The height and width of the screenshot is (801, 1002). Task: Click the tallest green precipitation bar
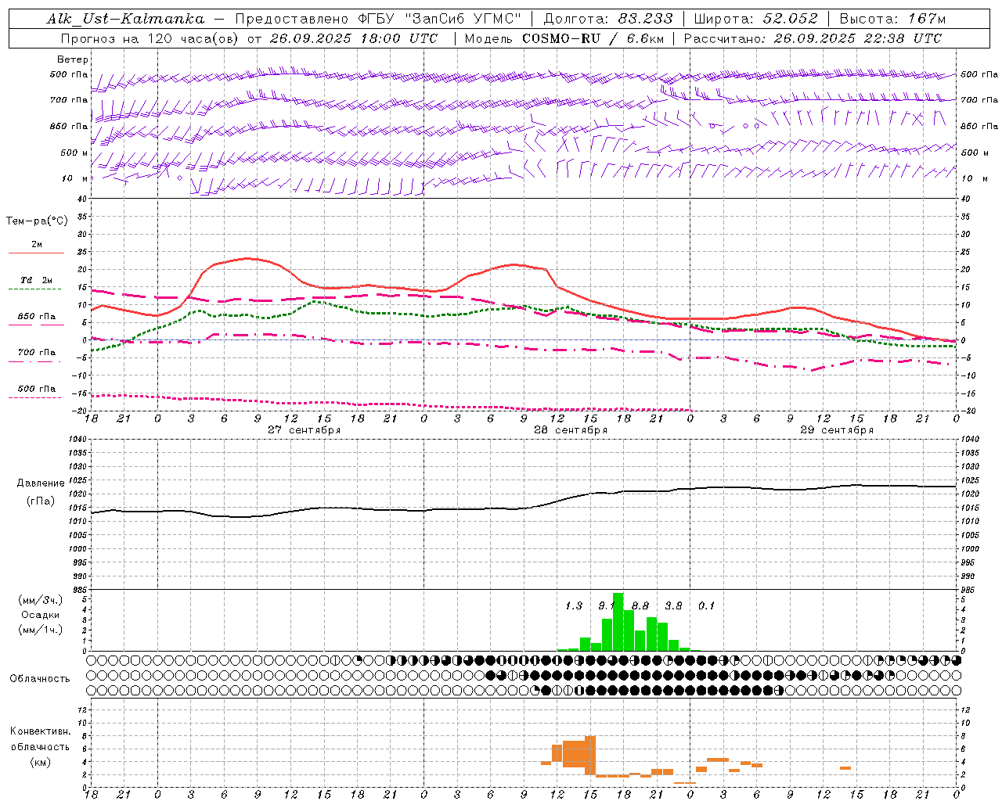[618, 622]
